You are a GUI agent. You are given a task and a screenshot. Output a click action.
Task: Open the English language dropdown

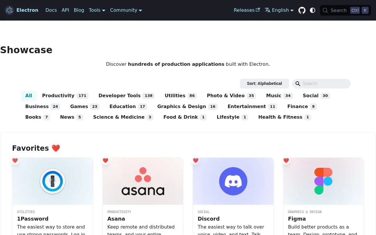[x=279, y=10]
